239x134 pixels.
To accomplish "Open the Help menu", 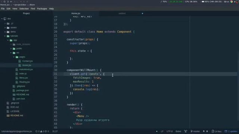I will coord(52,9).
